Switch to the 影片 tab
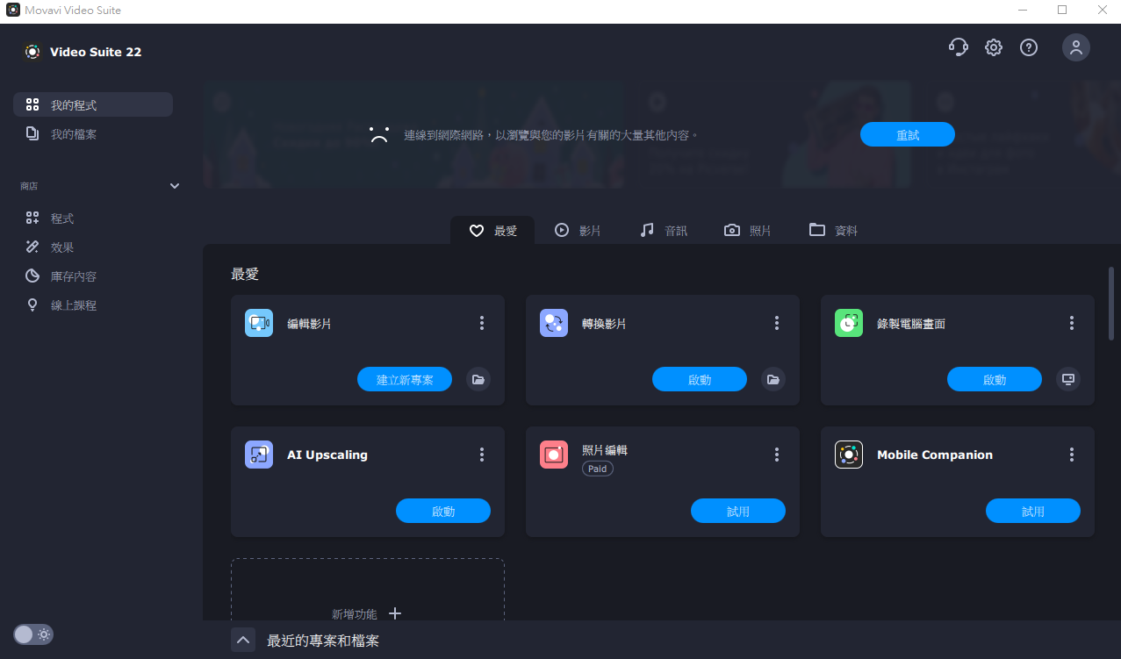 click(x=578, y=231)
